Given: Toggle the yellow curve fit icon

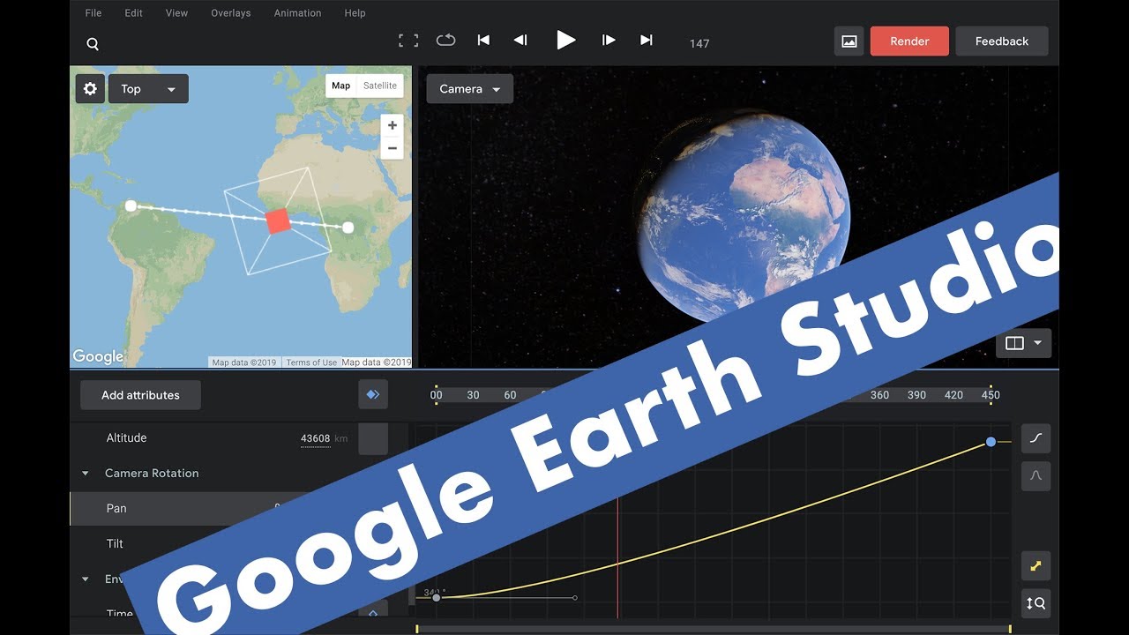Looking at the screenshot, I should pyautogui.click(x=1036, y=565).
